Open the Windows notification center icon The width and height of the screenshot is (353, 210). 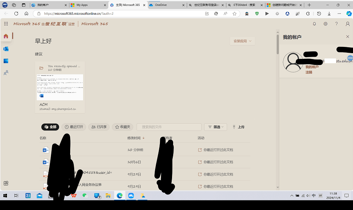coord(347,196)
